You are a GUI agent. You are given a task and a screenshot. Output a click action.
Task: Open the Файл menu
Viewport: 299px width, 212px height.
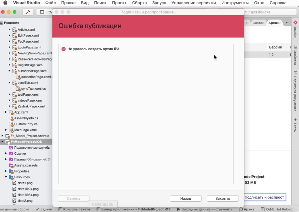[50, 3]
